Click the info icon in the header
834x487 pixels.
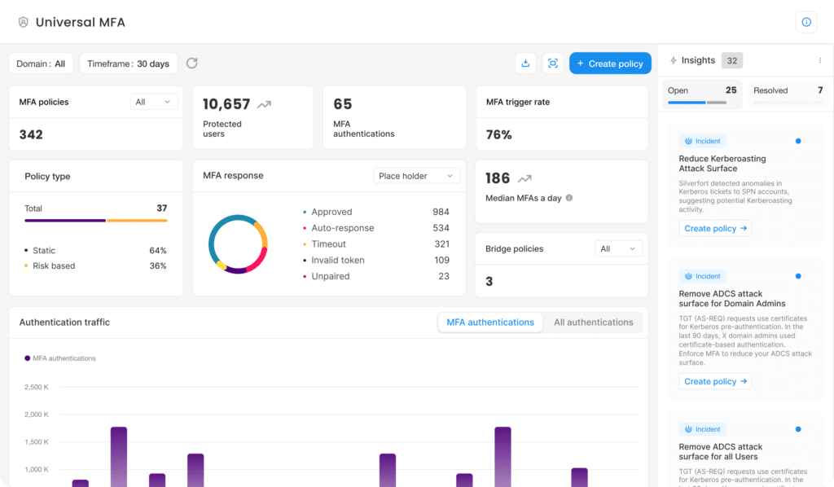[805, 22]
